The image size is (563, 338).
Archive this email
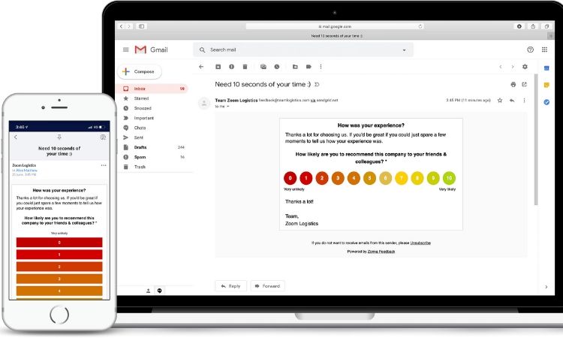point(218,67)
